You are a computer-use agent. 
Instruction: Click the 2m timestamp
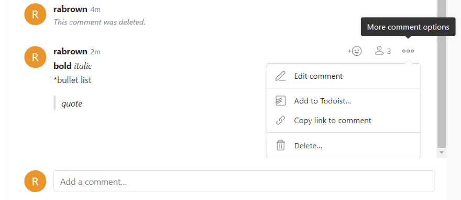coord(95,52)
